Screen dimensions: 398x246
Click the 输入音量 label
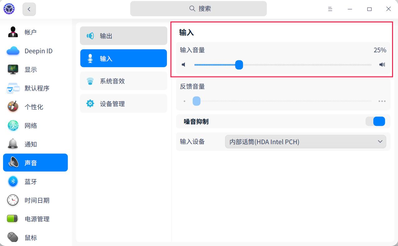[192, 50]
